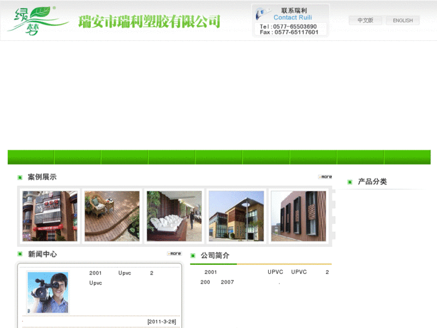Switch to the ENGLISH language version
The width and height of the screenshot is (437, 328).
coord(403,20)
